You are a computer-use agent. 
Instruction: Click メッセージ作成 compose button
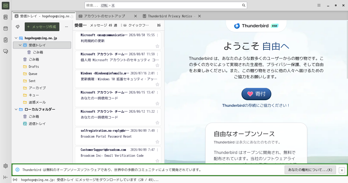pos(42,27)
